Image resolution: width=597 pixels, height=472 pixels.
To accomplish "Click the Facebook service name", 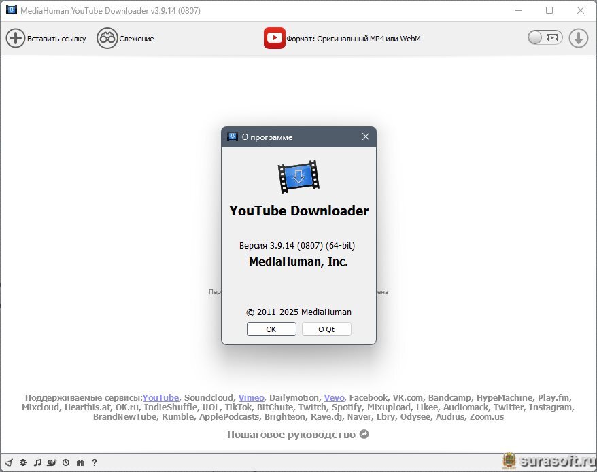I will tap(368, 398).
